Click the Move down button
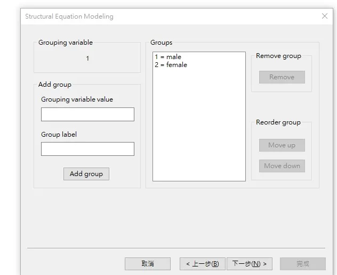This screenshot has width=337, height=275. [282, 166]
